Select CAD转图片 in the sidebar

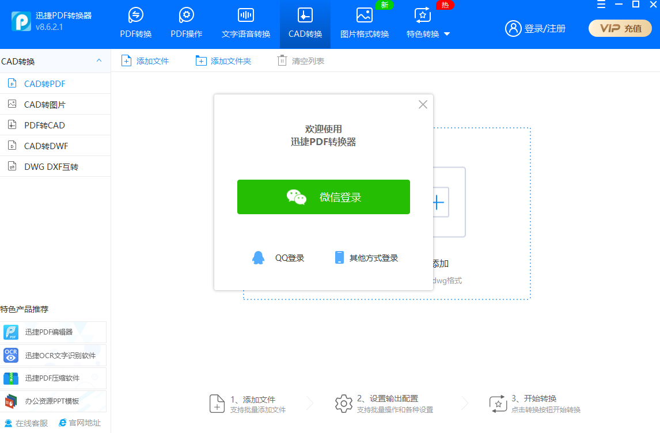55,104
